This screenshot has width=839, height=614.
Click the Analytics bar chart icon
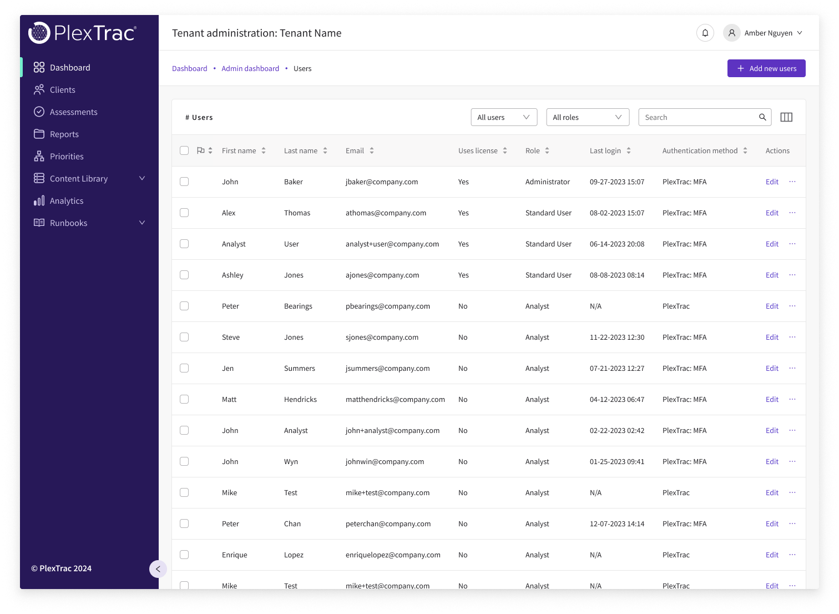pos(39,200)
